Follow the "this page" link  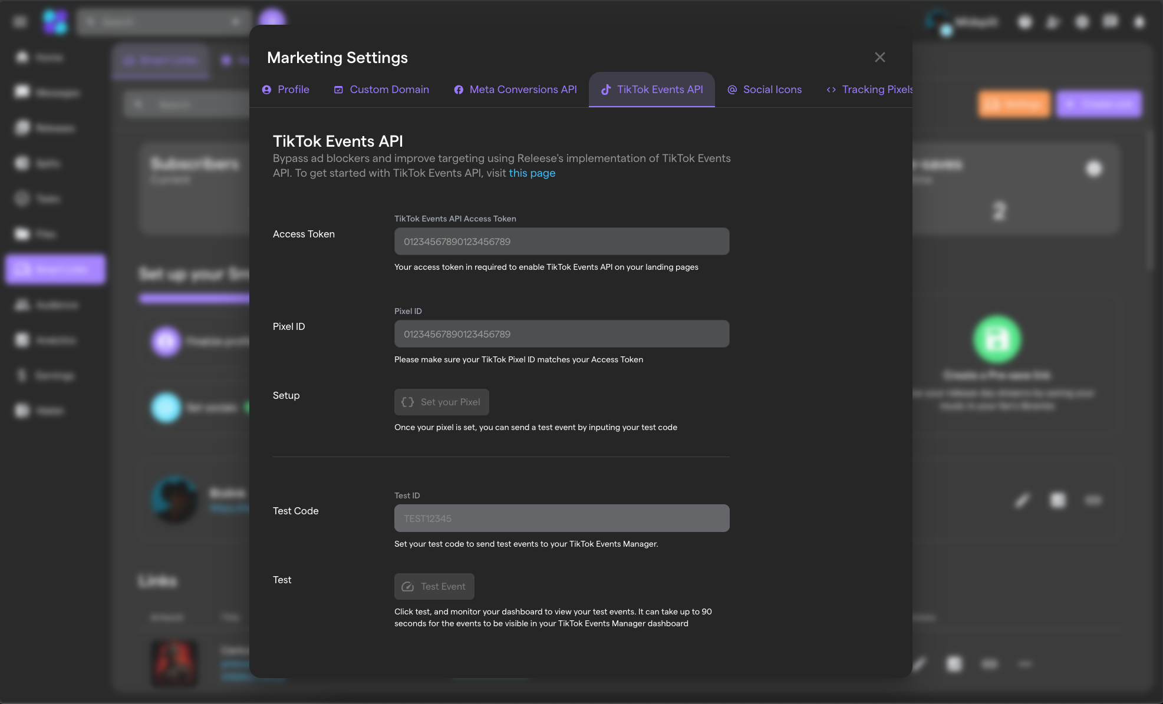click(x=532, y=173)
